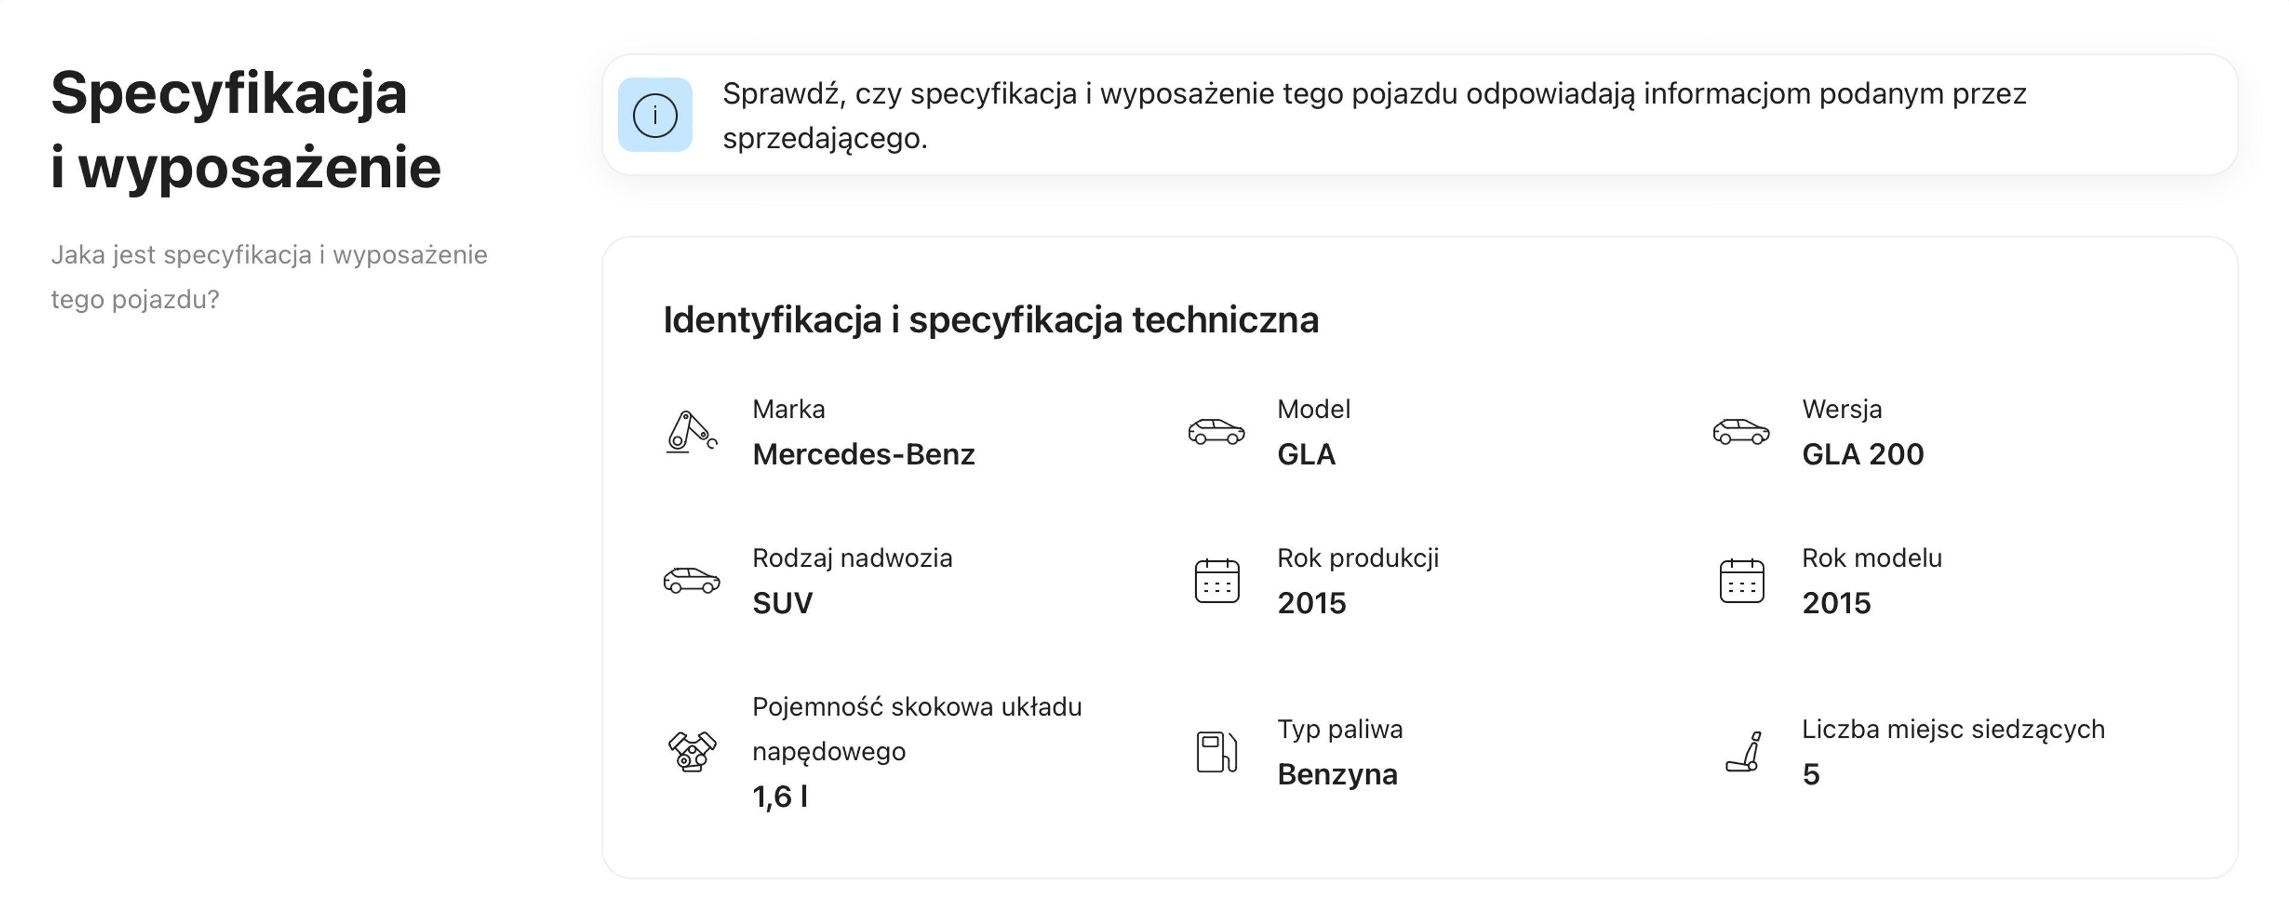2289x904 pixels.
Task: Click the Marka robot arm icon
Action: (x=690, y=431)
